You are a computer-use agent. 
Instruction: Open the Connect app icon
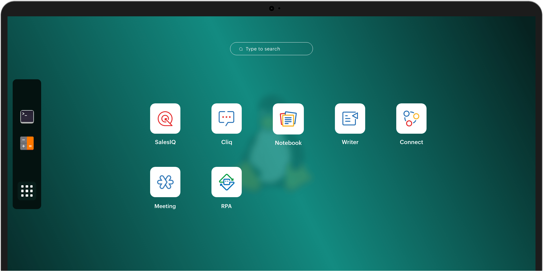[411, 119]
